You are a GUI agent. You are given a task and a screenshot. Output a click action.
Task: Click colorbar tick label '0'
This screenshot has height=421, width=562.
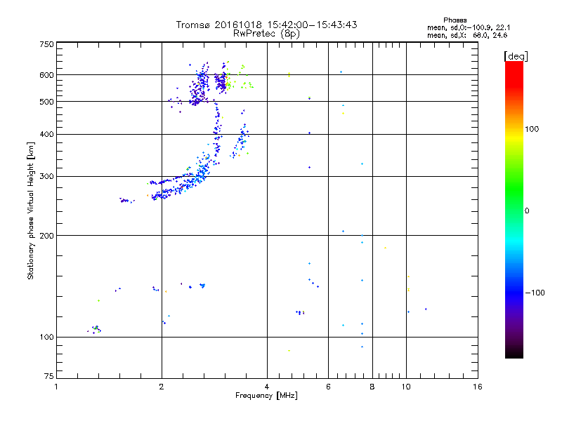[x=526, y=211]
